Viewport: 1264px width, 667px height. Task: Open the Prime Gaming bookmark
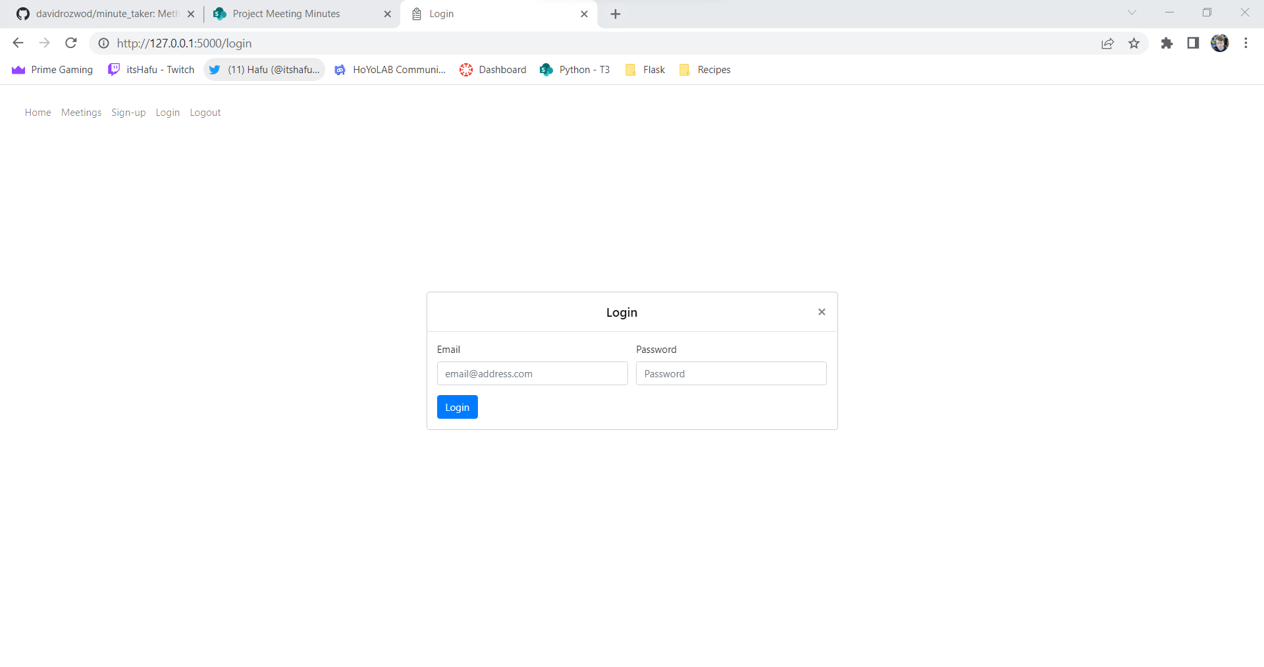(x=51, y=69)
